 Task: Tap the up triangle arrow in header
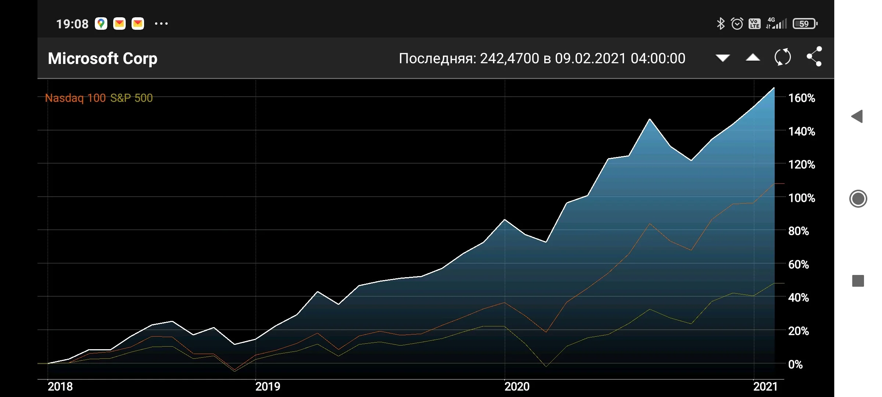coord(753,58)
